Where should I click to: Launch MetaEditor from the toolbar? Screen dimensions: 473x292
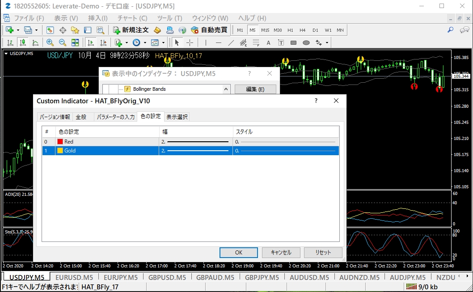point(157,30)
